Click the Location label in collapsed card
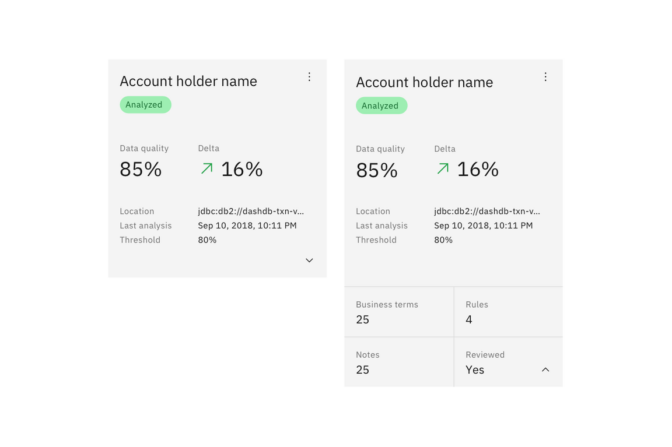Screen dimensions: 672x447 136,211
